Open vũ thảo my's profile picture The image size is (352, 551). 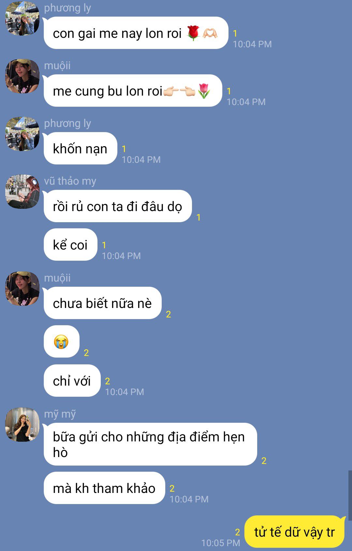click(x=22, y=191)
